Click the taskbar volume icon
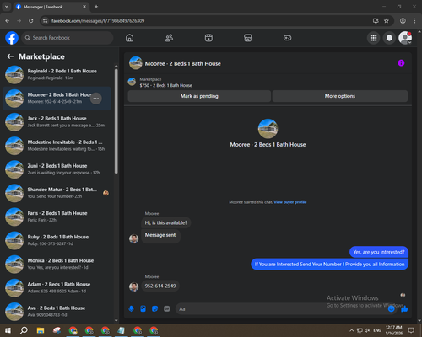This screenshot has width=422, height=337. pos(367,330)
